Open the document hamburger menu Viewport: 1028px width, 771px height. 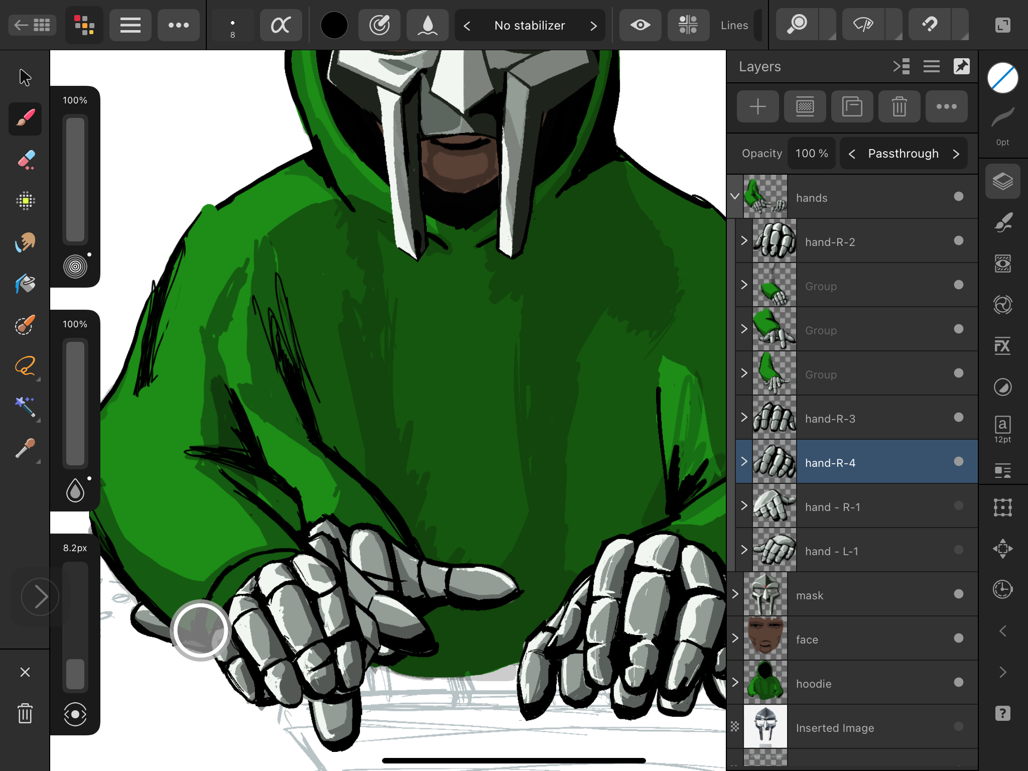(x=130, y=25)
